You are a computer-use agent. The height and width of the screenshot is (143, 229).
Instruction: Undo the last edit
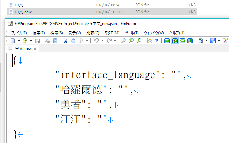(96, 41)
